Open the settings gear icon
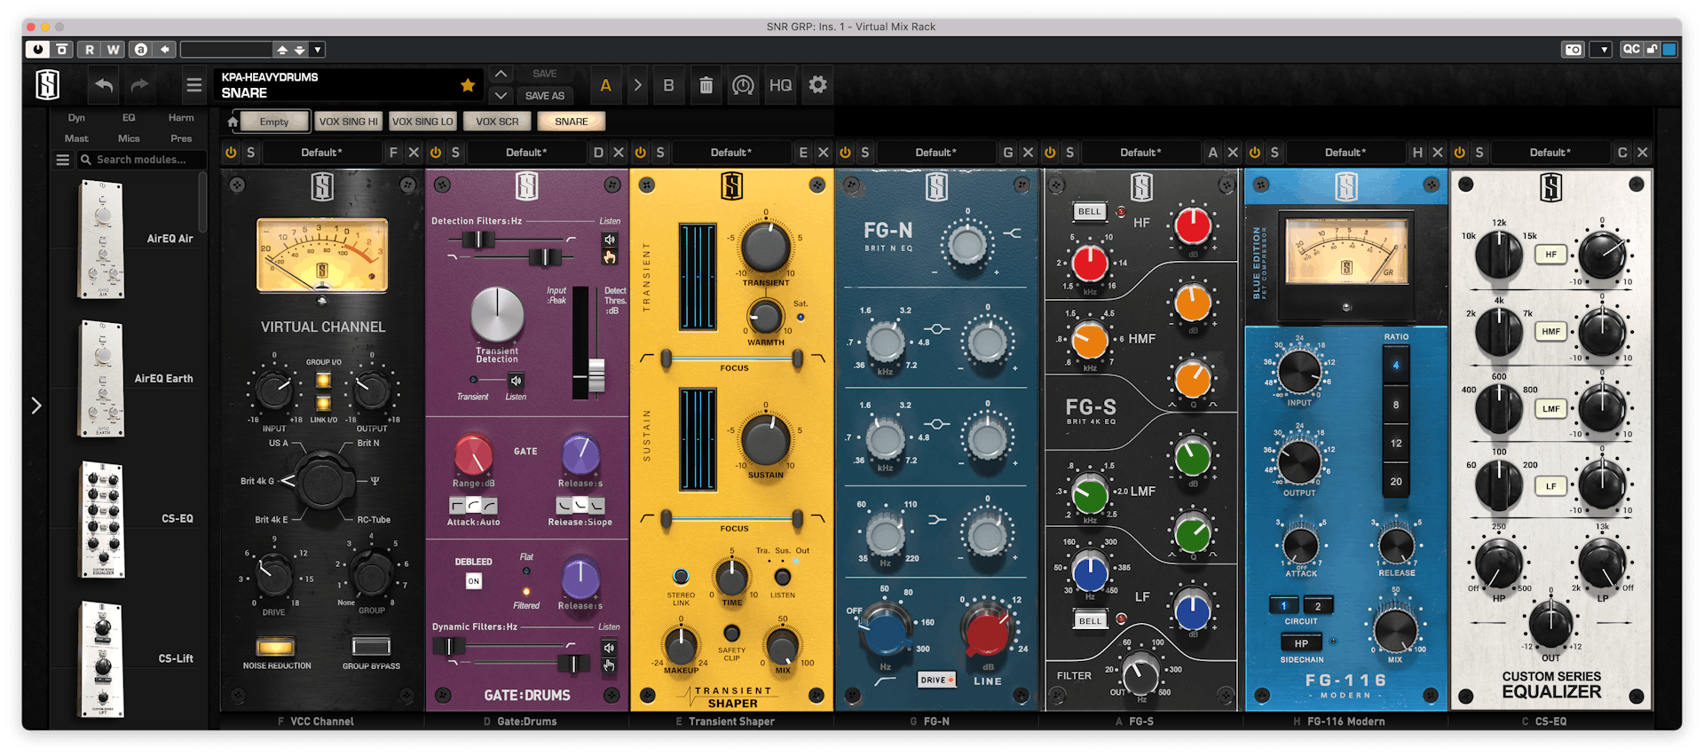The width and height of the screenshot is (1704, 756). (817, 85)
